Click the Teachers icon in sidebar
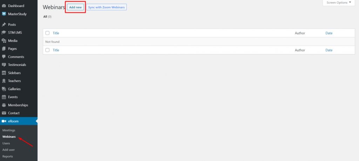The image size is (359, 161). (4, 81)
